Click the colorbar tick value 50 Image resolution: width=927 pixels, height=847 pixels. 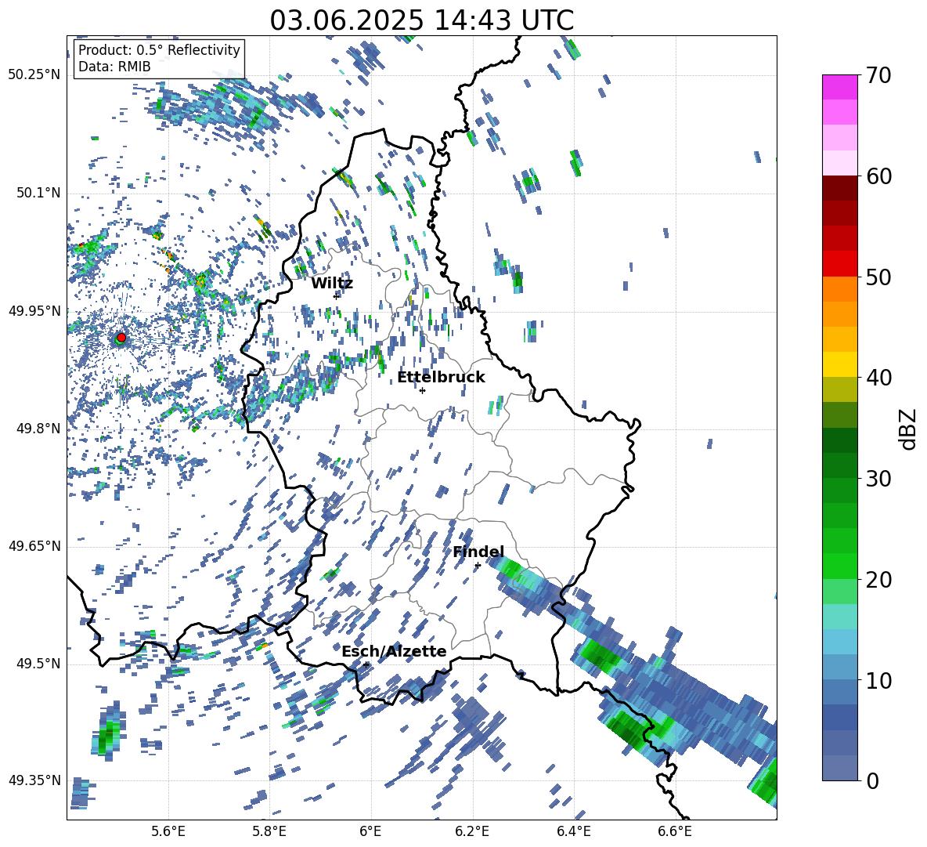point(878,277)
